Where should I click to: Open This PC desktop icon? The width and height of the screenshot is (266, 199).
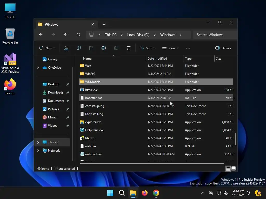tap(10, 10)
